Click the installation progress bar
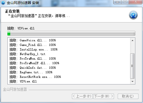Screen dimensions: 143x103 tap(71, 33)
